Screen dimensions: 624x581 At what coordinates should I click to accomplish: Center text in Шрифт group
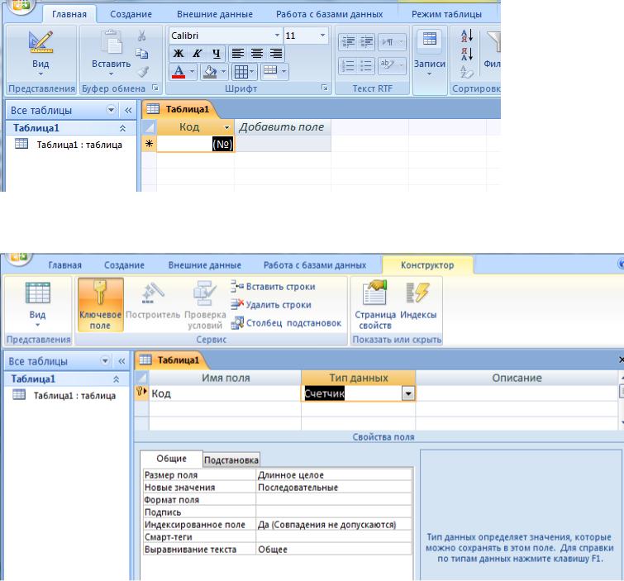click(257, 54)
